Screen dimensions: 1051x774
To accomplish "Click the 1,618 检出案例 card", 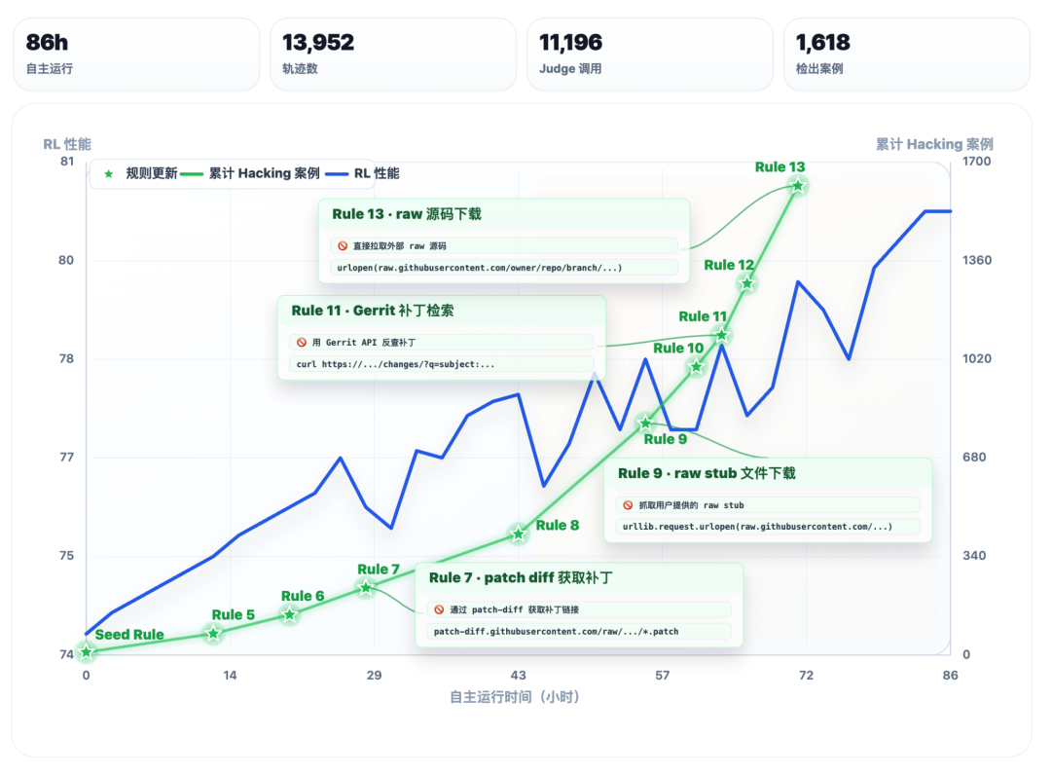I will [906, 55].
